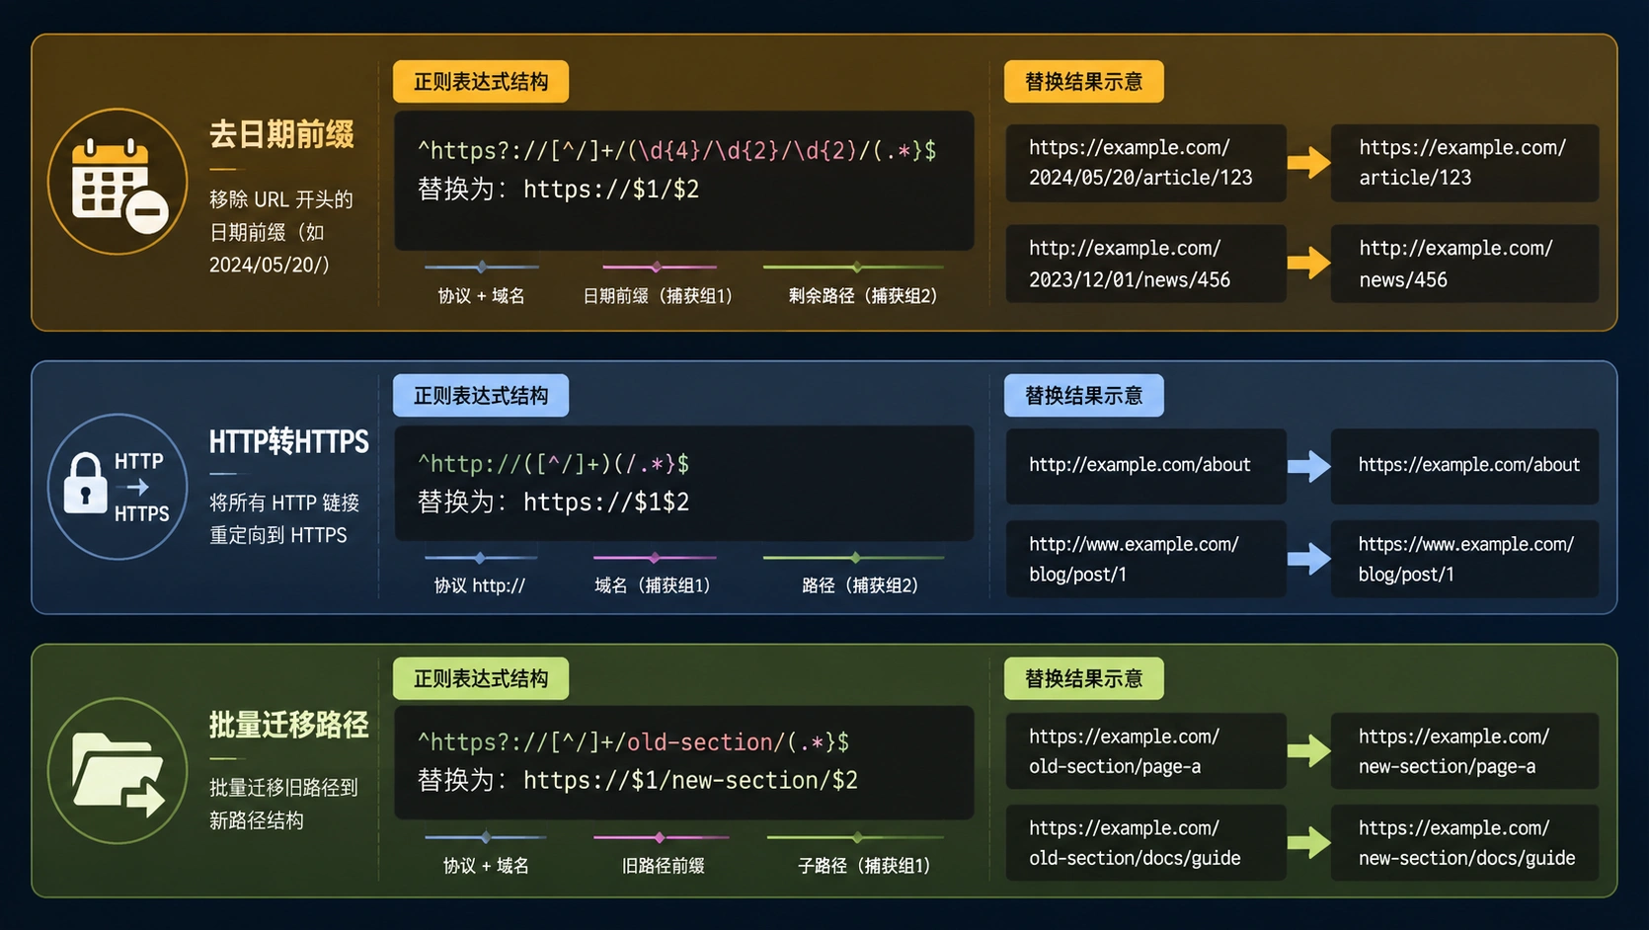Viewport: 1649px width, 930px height.
Task: Click the regex containing old-section
Action: [x=633, y=741]
